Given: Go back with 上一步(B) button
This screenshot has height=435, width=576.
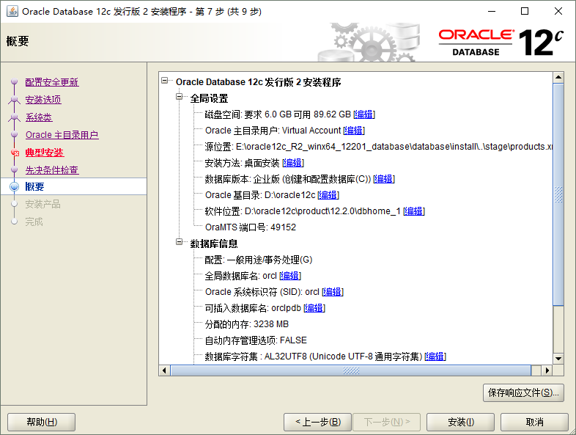Looking at the screenshot, I should pos(318,422).
